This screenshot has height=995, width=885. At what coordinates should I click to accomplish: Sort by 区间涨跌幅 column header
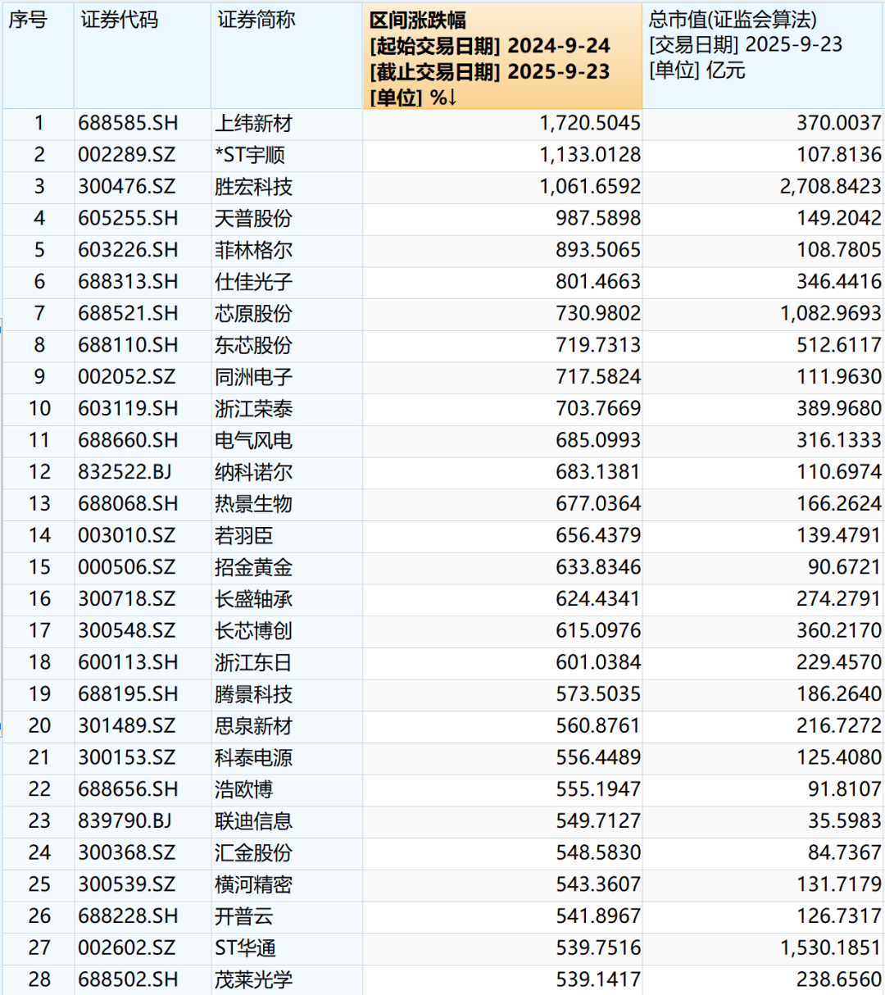502,56
